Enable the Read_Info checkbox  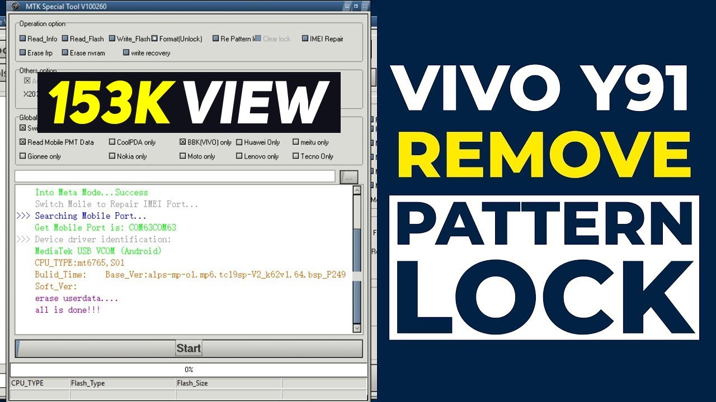(x=23, y=39)
